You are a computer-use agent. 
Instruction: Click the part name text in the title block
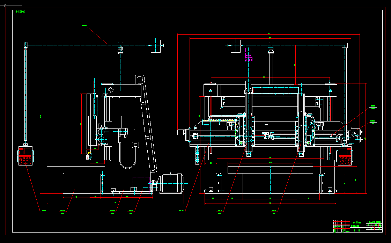pyautogui.click(x=356, y=222)
